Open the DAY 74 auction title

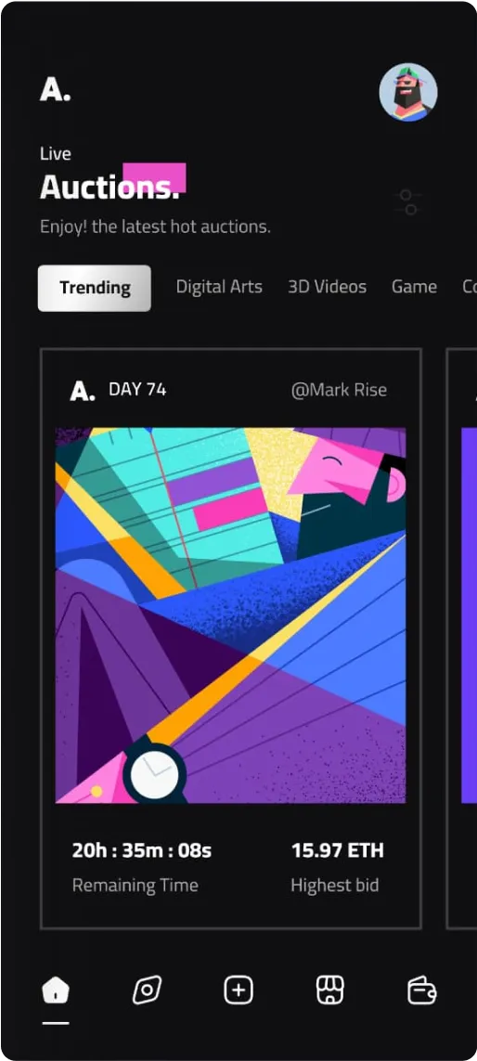[x=137, y=390]
